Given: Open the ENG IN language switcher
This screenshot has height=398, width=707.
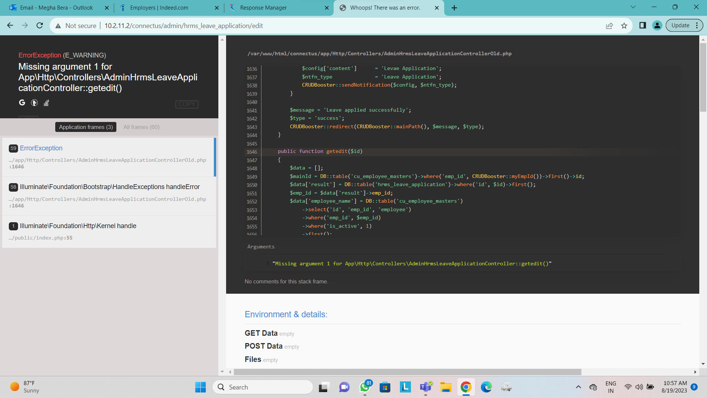Looking at the screenshot, I should tap(611, 387).
